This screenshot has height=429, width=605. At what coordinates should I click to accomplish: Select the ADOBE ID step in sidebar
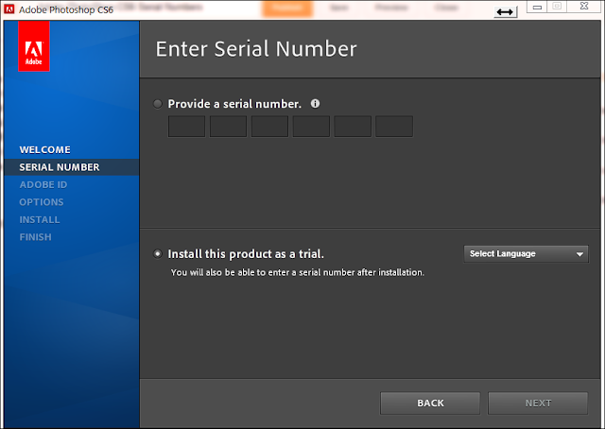pos(43,185)
